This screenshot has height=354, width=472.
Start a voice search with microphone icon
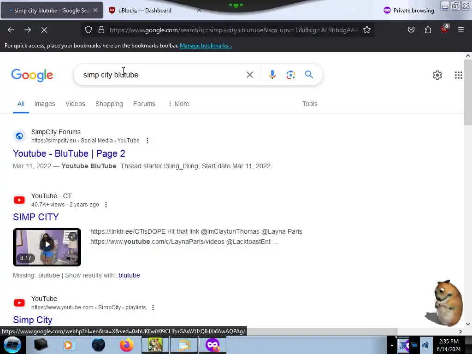coord(272,75)
